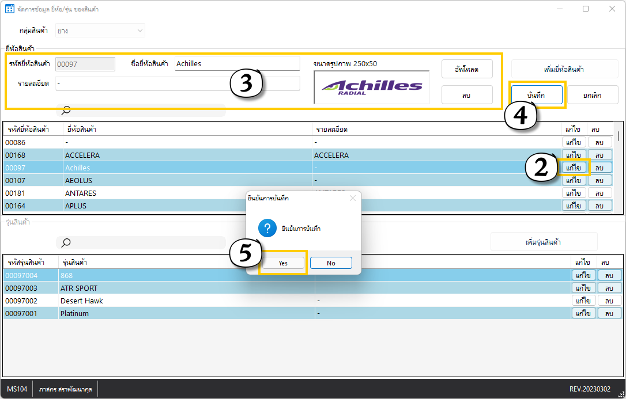Click the model search magnifier icon
This screenshot has height=399, width=626.
(x=66, y=242)
